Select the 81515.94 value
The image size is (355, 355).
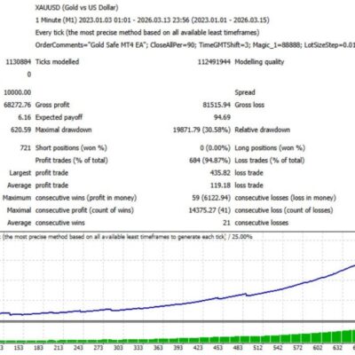[217, 105]
